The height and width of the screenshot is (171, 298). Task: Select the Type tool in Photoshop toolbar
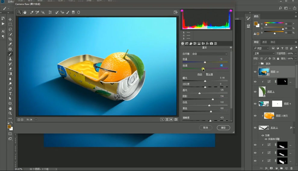[x=10, y=94]
